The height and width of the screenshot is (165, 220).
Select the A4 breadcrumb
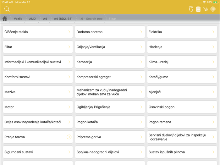[x=45, y=19]
